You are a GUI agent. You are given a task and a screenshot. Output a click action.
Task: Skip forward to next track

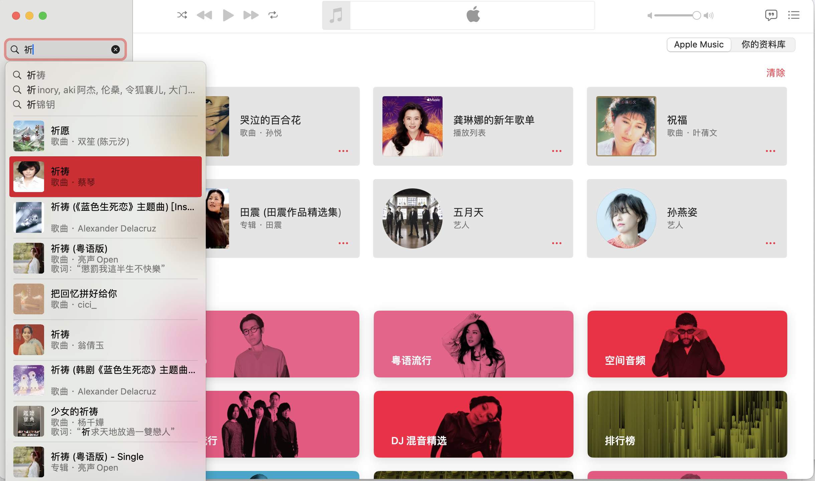click(251, 15)
